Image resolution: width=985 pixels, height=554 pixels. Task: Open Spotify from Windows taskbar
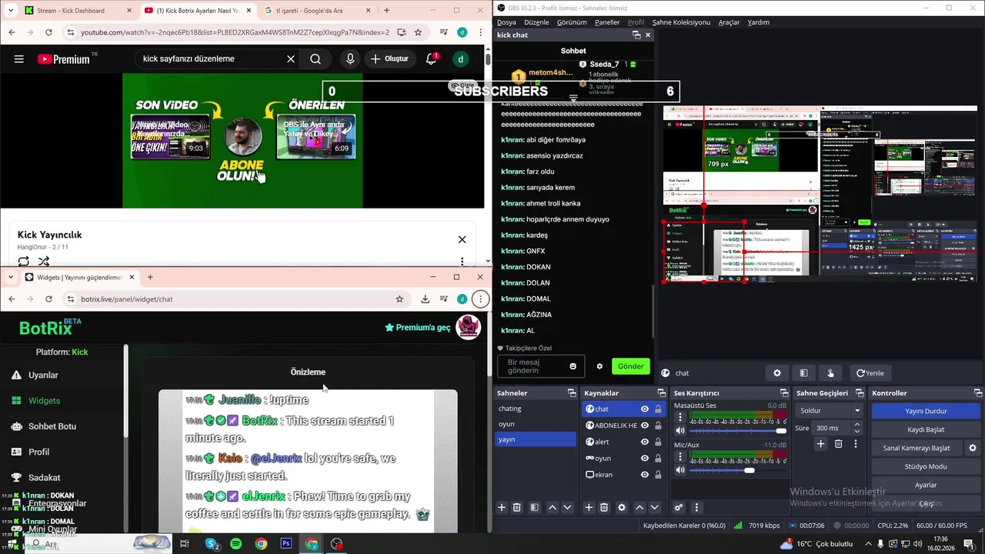235,544
